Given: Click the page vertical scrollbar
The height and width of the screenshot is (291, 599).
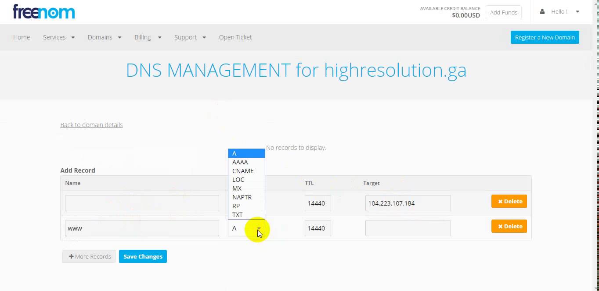Looking at the screenshot, I should [595, 145].
